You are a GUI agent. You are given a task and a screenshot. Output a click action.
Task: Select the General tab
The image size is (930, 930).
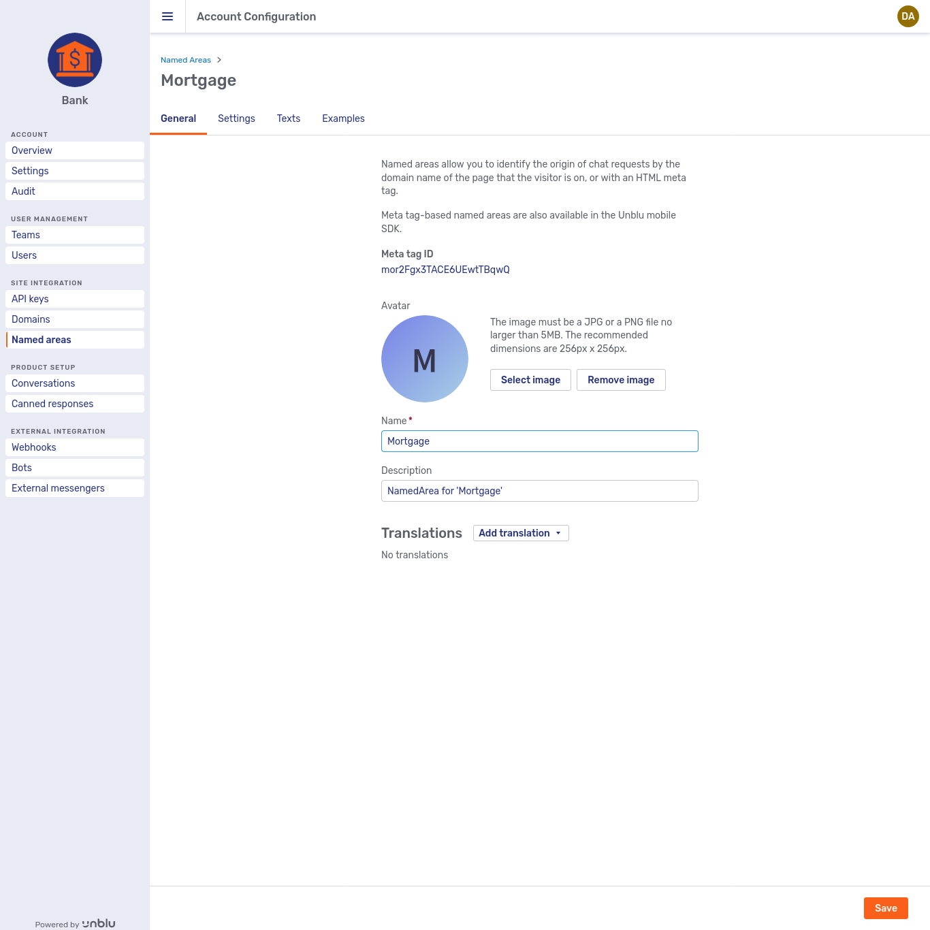(x=178, y=118)
